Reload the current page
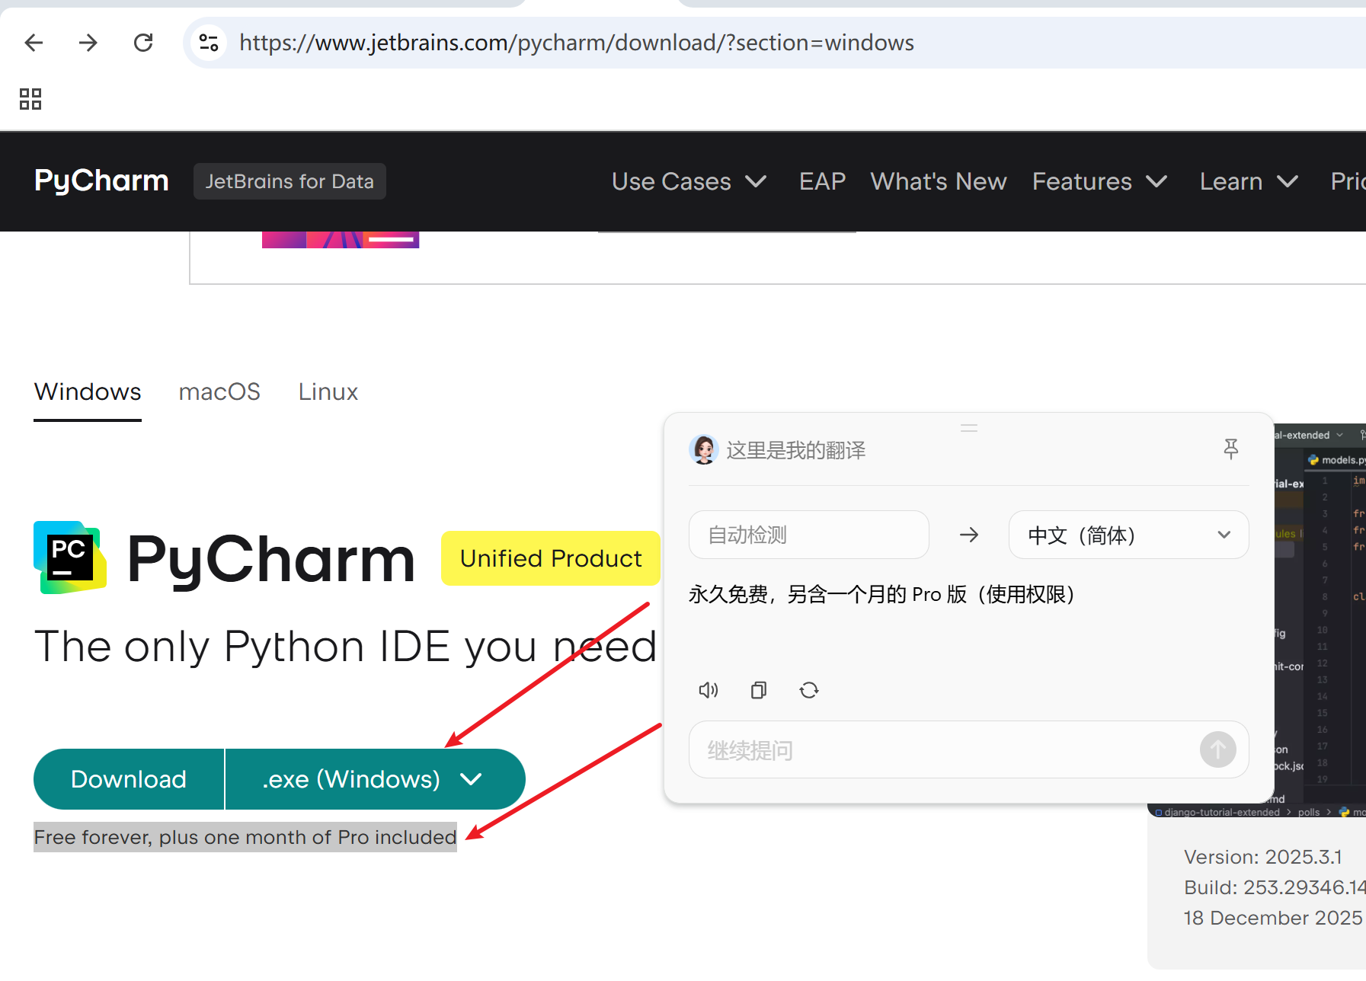This screenshot has height=981, width=1366. (x=143, y=43)
